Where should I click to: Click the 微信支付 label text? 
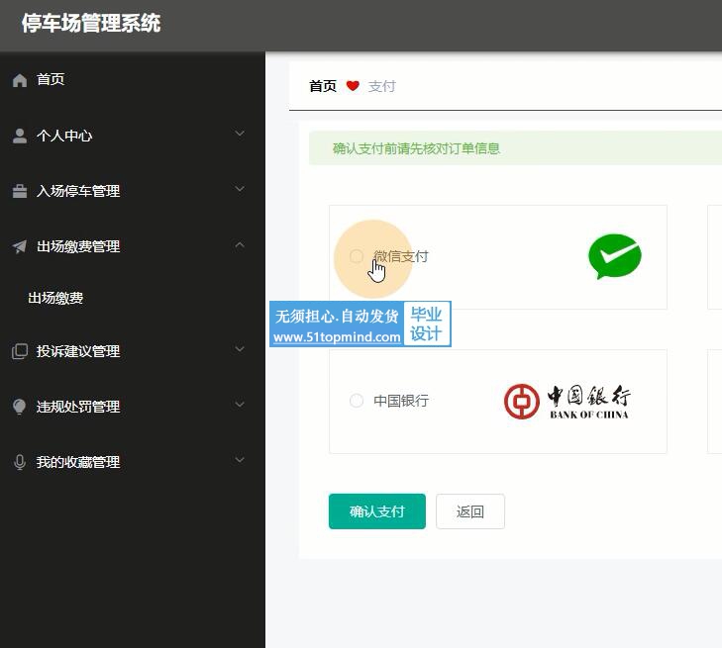point(401,256)
